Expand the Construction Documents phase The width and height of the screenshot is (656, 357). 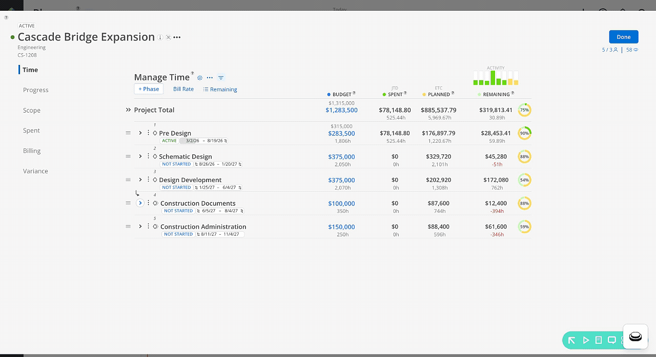[x=140, y=203]
